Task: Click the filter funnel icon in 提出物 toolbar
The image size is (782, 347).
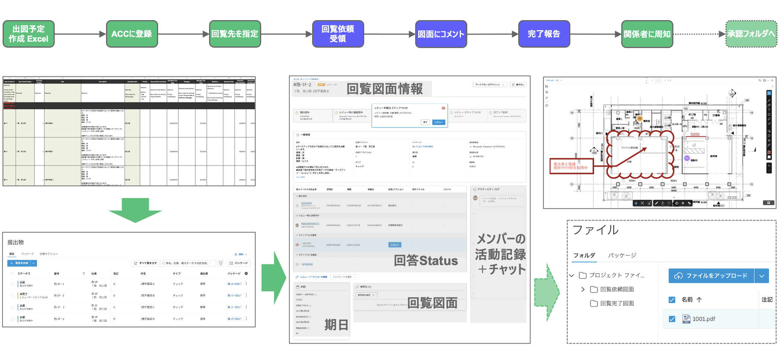Action: [x=221, y=263]
